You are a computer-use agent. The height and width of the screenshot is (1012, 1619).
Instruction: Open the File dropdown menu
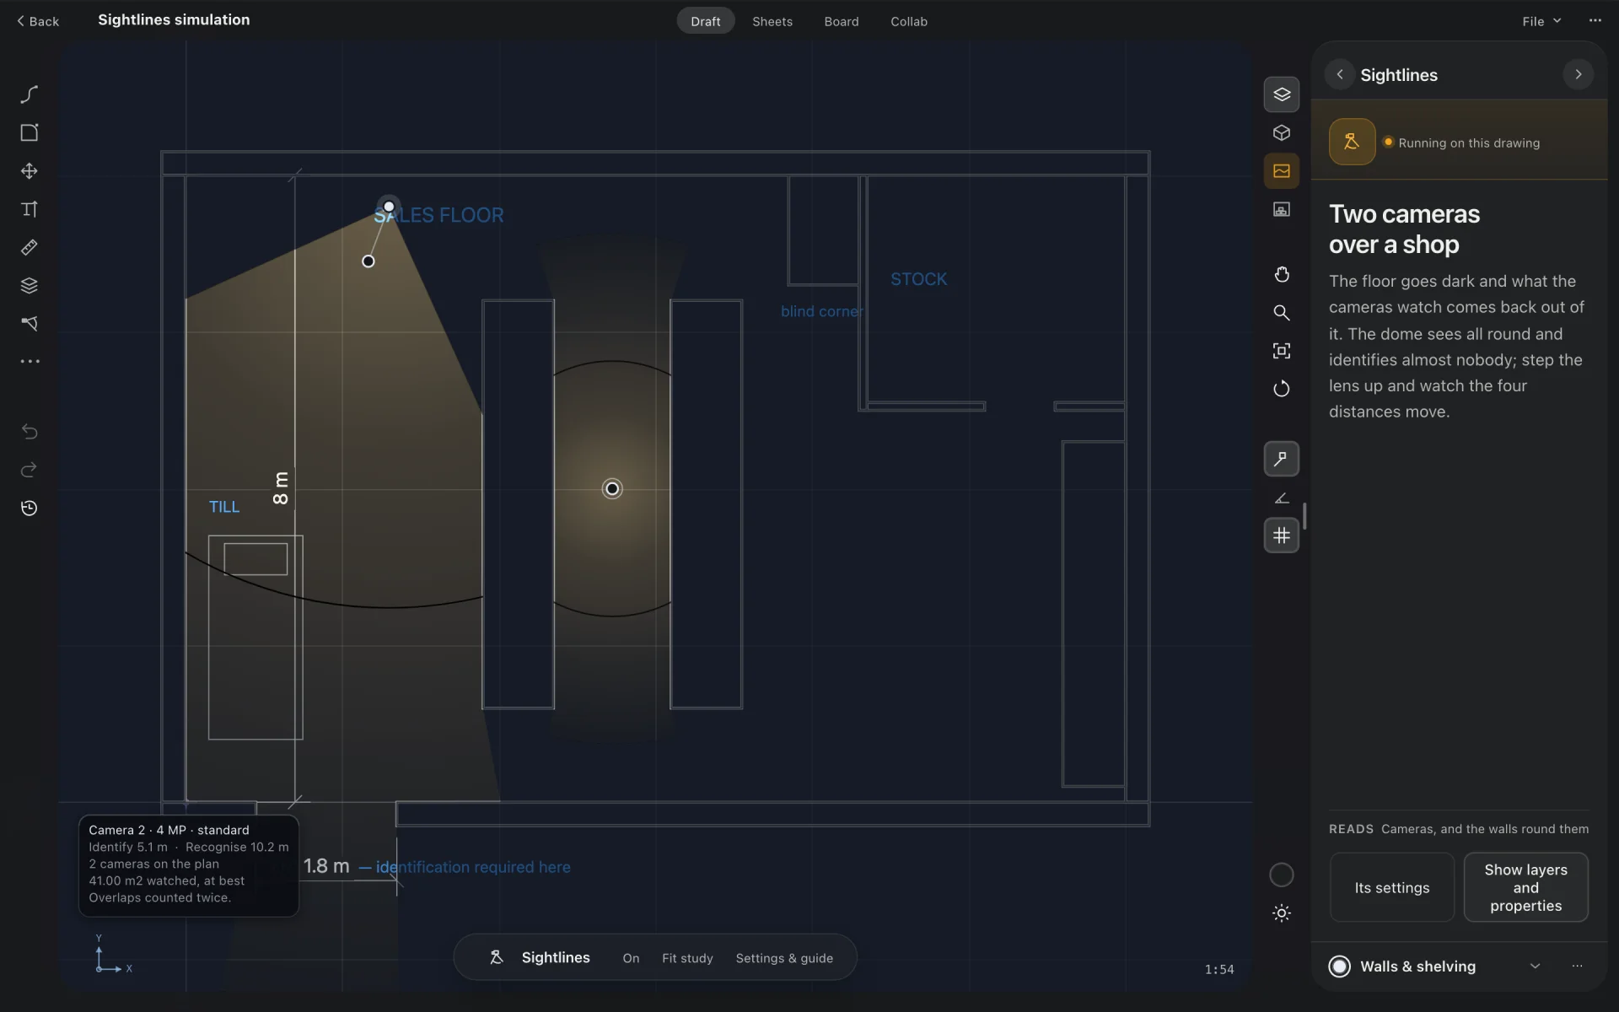pyautogui.click(x=1542, y=21)
